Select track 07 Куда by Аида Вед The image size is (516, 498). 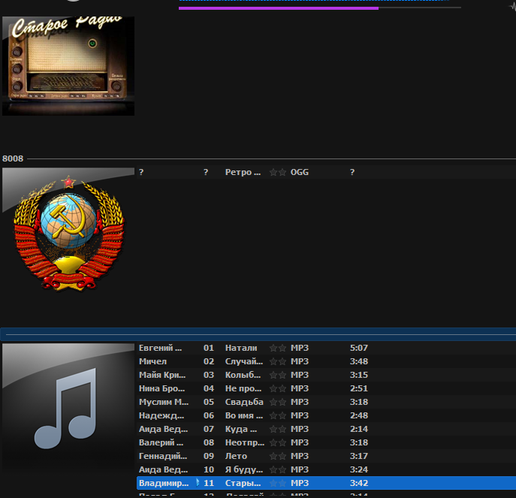pyautogui.click(x=326, y=429)
